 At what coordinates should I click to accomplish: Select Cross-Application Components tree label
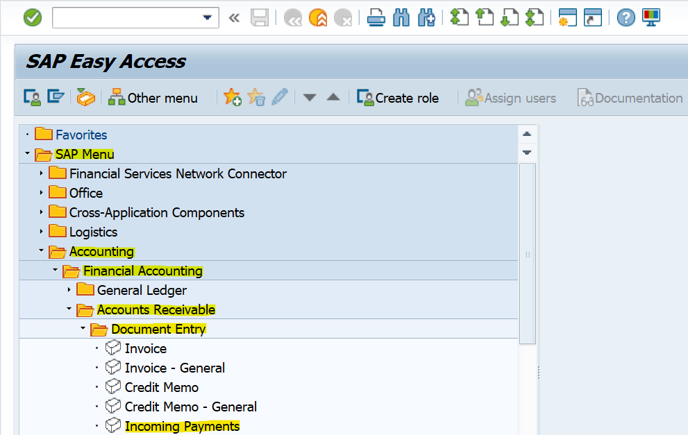[x=157, y=213]
